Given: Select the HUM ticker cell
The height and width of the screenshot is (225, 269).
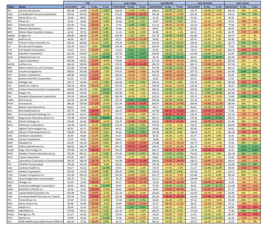Looking at the screenshot, I should coord(13,104).
